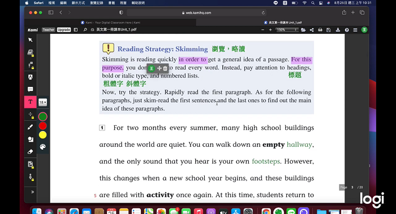396x214 pixels.
Task: Open a file with the folder icon
Action: pyautogui.click(x=303, y=30)
